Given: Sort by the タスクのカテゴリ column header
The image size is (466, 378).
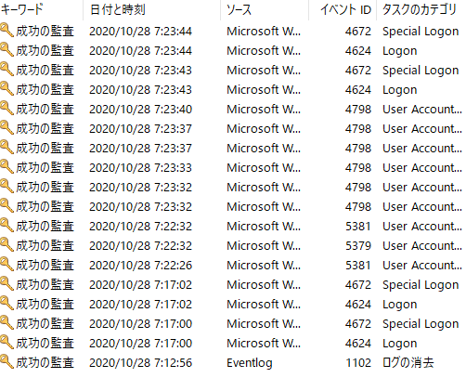Looking at the screenshot, I should click(421, 10).
